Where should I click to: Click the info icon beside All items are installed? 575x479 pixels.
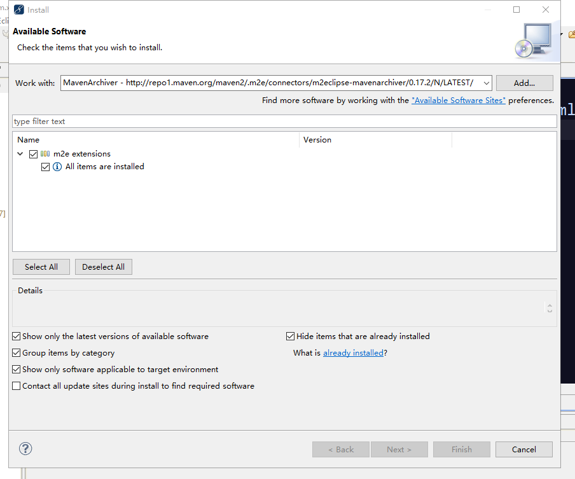(57, 167)
